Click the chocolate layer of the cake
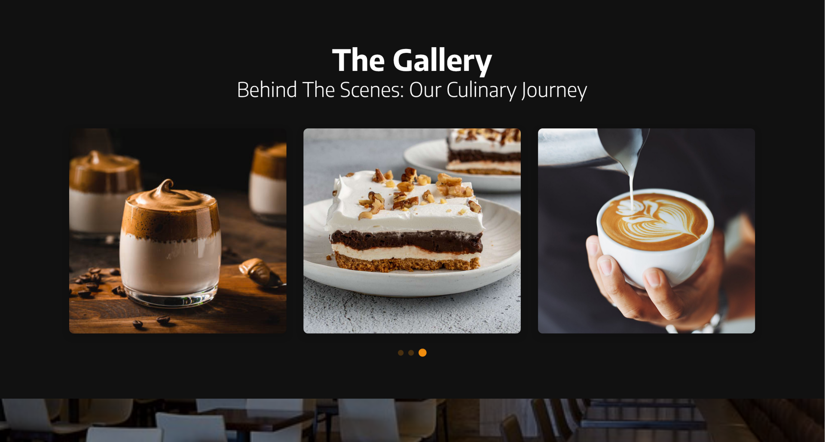The height and width of the screenshot is (442, 825). click(x=406, y=241)
